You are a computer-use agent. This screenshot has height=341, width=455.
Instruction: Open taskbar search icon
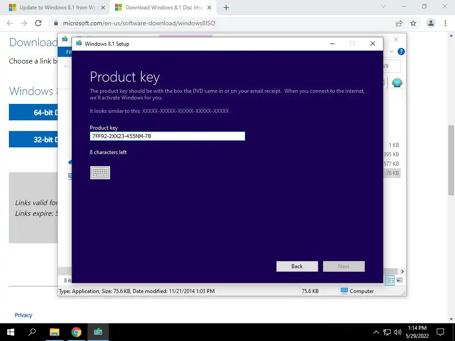tap(32, 332)
